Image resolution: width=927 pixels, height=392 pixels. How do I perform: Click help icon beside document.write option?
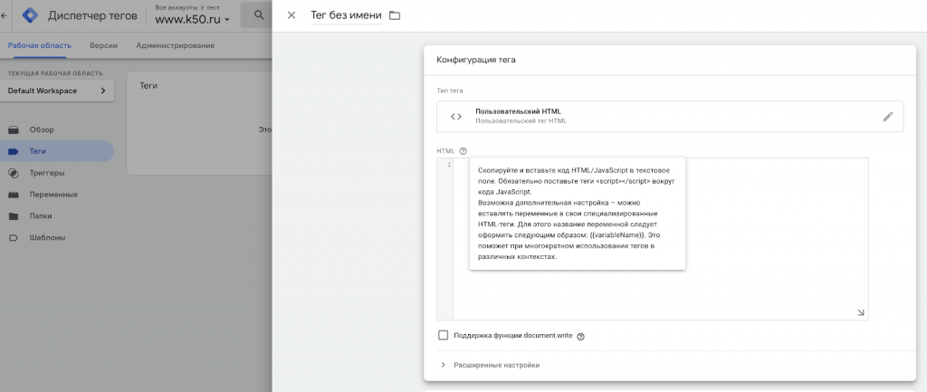(x=580, y=336)
